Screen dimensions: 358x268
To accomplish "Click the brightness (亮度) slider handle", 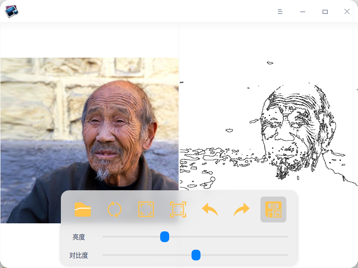I will coord(165,237).
